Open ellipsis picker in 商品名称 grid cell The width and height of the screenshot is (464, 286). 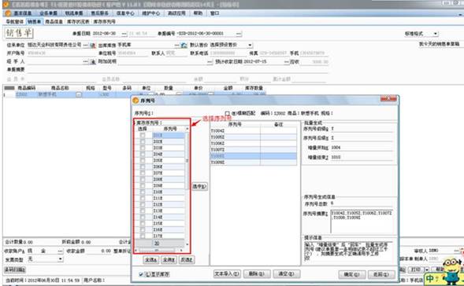[x=79, y=94]
